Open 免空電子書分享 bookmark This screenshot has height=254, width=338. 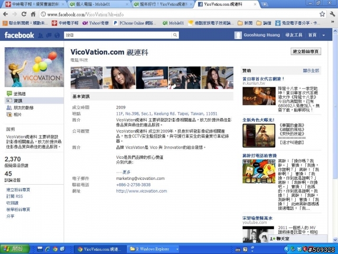(298, 23)
